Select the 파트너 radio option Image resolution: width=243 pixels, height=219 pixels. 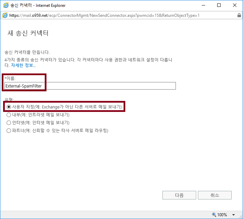9,130
